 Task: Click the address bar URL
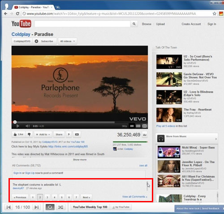pyautogui.click(x=111, y=14)
